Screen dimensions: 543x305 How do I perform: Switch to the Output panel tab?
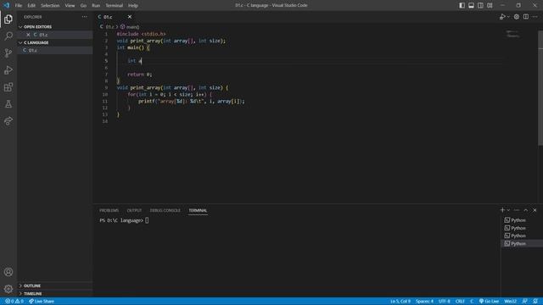click(x=134, y=210)
